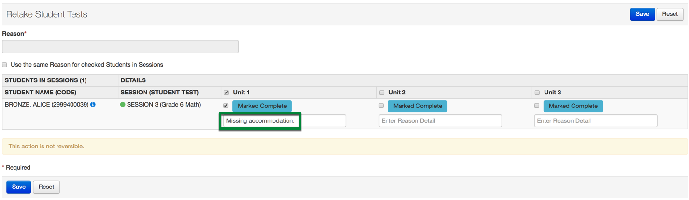689x200 pixels.
Task: Enable 'Use the same Reason' checkbox
Action: point(5,65)
